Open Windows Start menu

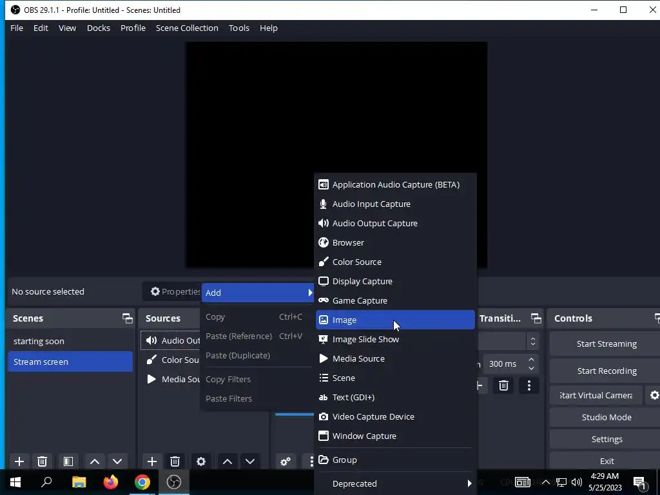click(15, 482)
